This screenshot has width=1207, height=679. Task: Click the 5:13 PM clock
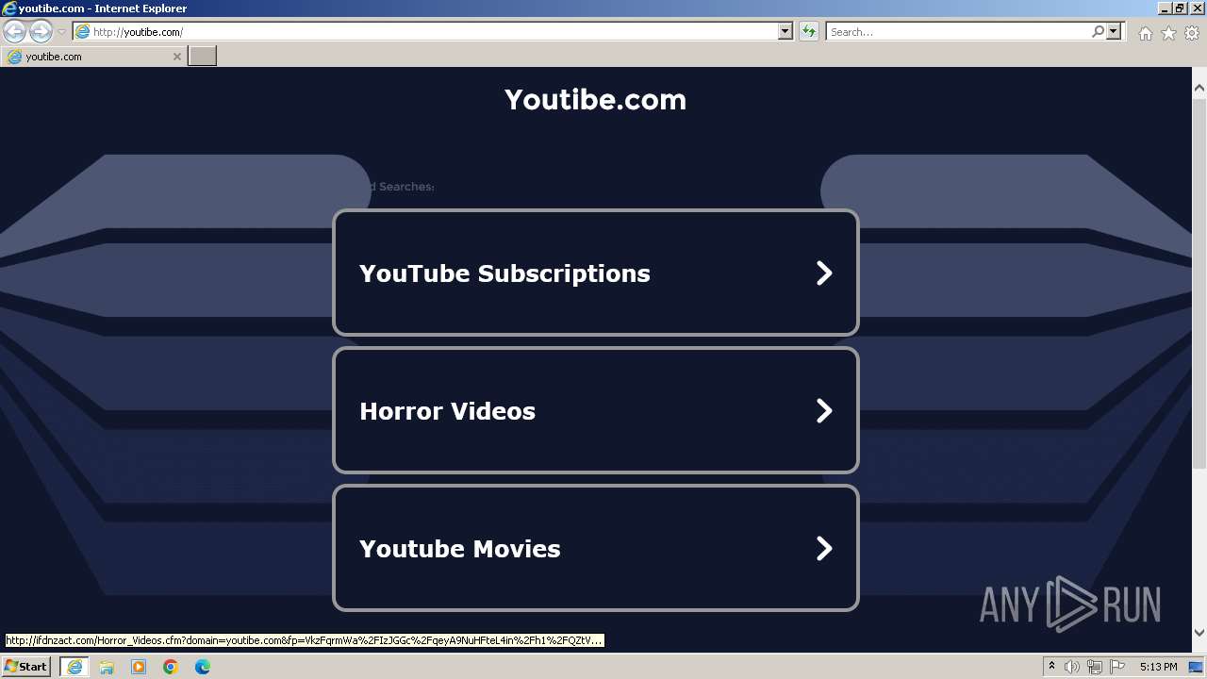1158,667
